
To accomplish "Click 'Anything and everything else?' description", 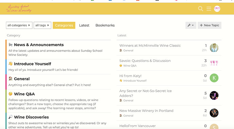I will (x=50, y=85).
